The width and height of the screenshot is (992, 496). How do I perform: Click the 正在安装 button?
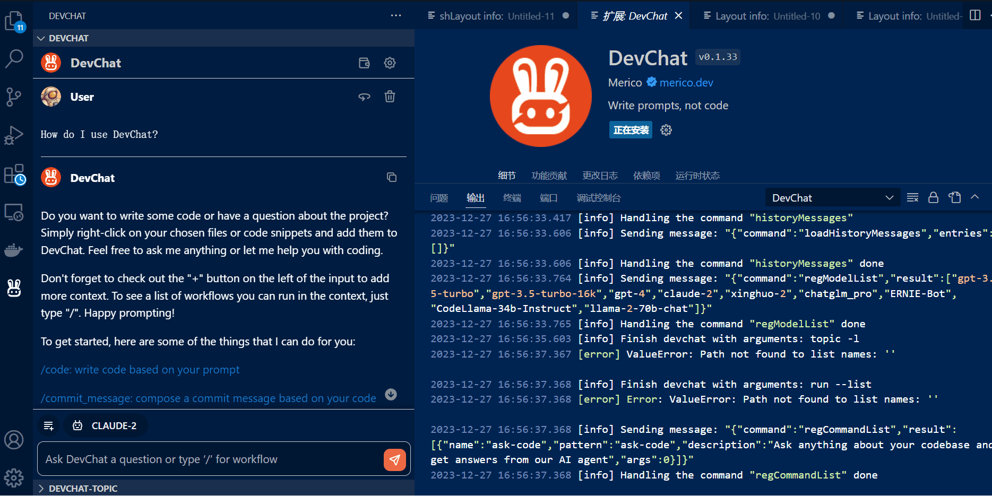click(631, 130)
